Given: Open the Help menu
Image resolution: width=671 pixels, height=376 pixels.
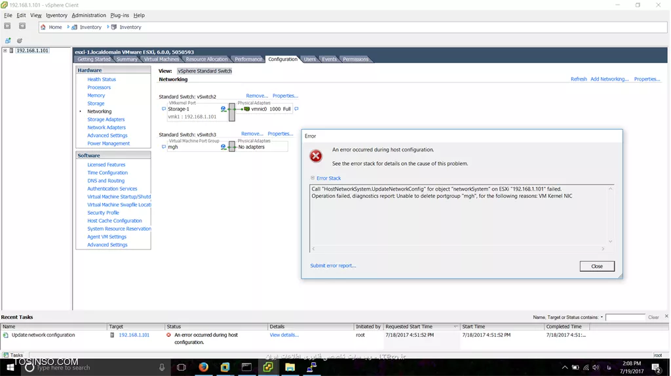Looking at the screenshot, I should coord(139,16).
